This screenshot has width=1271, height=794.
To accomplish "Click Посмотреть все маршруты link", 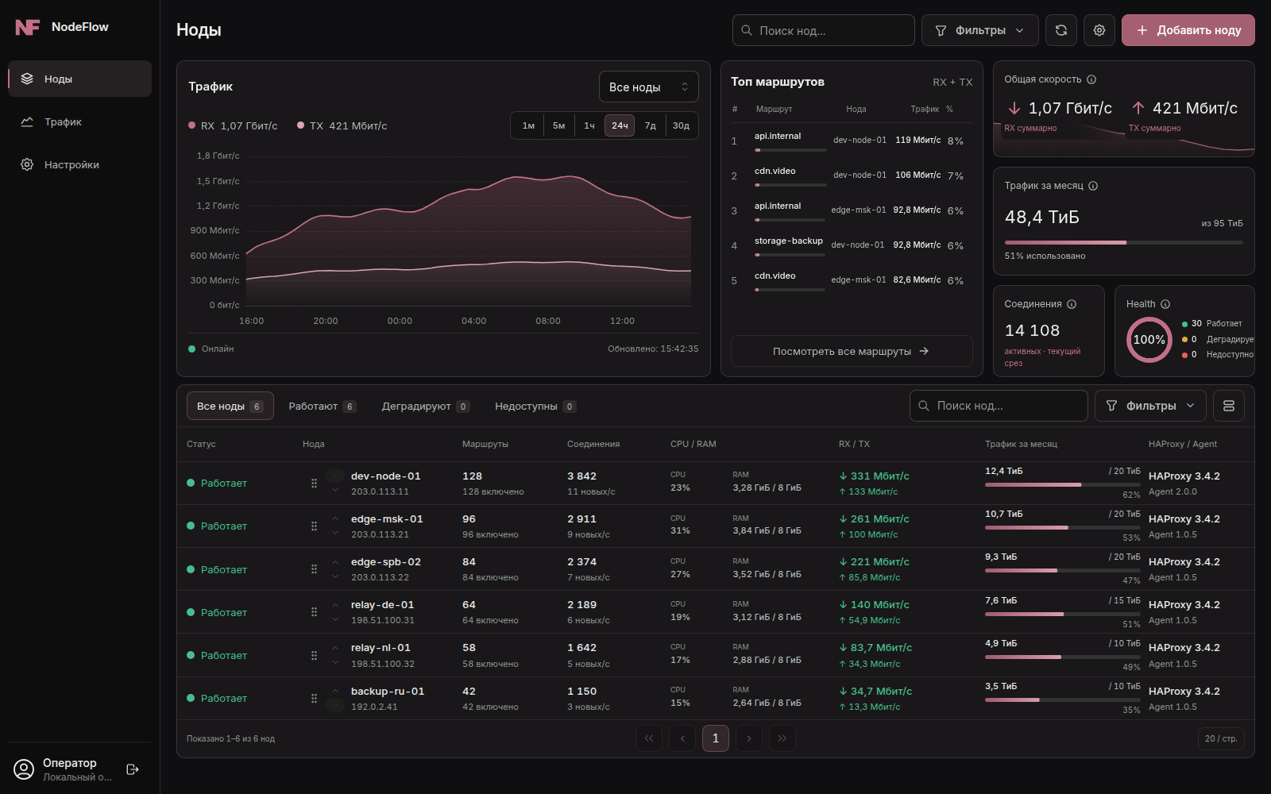I will (852, 351).
